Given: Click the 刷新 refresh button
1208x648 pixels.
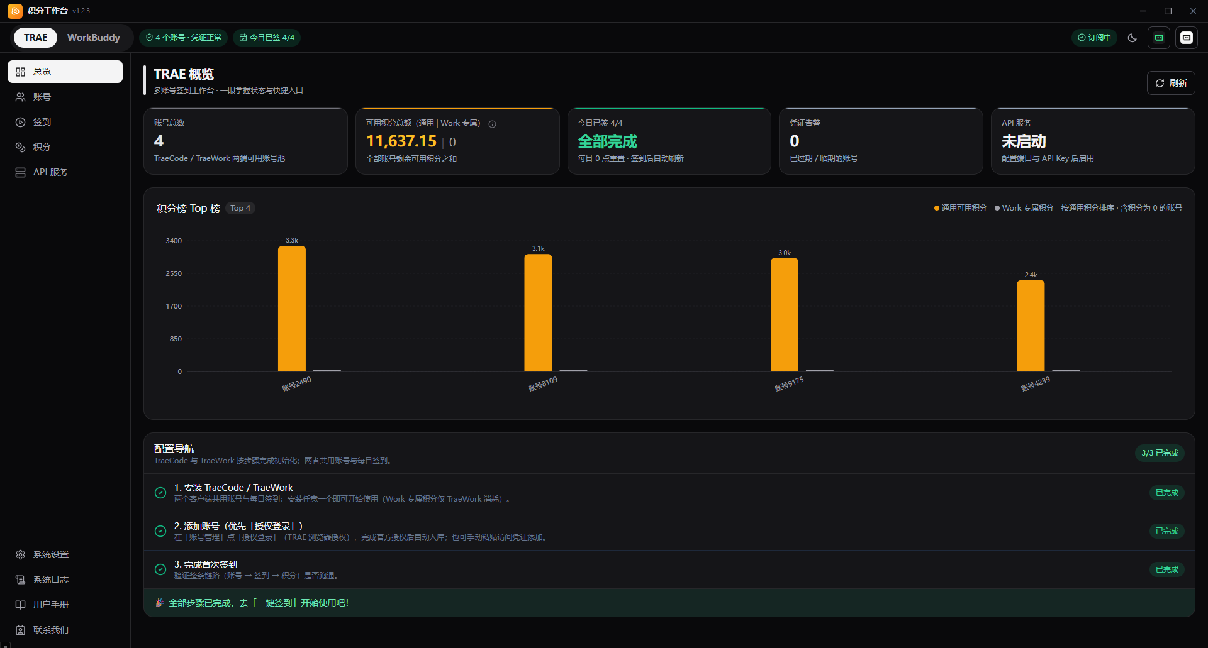Looking at the screenshot, I should pos(1171,83).
